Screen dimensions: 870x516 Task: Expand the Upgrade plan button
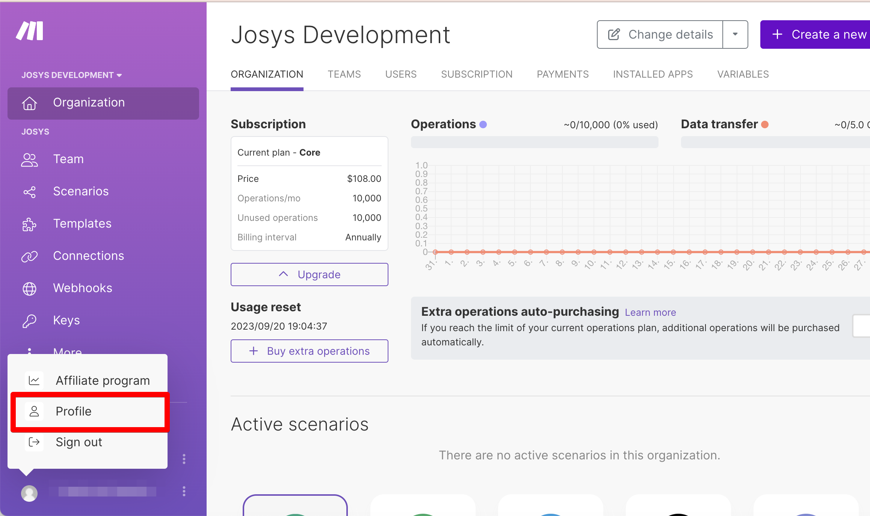309,274
